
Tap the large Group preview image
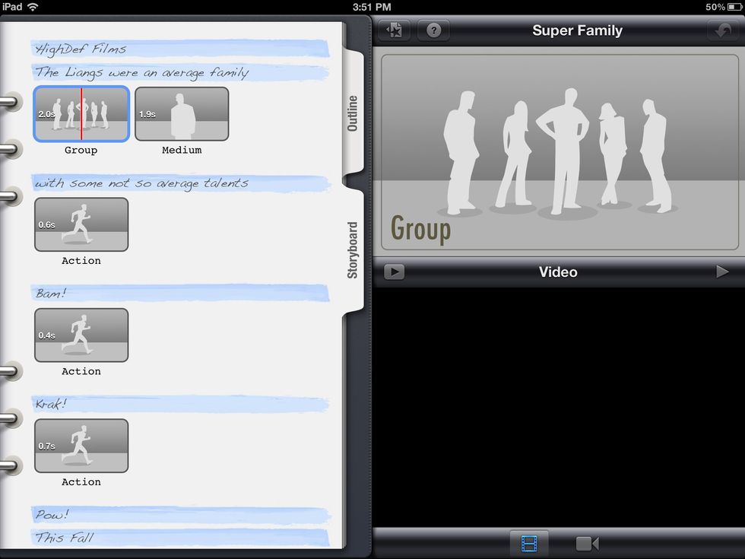click(x=559, y=152)
